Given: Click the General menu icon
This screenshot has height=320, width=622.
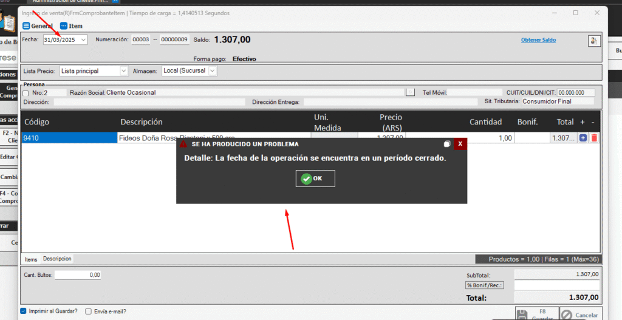Looking at the screenshot, I should [x=26, y=26].
